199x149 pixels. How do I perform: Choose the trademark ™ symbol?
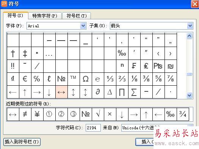(74, 79)
